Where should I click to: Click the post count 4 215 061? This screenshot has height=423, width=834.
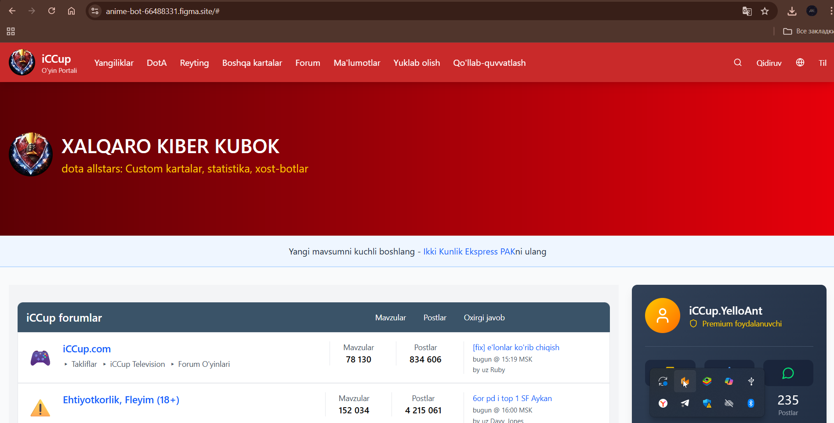423,410
